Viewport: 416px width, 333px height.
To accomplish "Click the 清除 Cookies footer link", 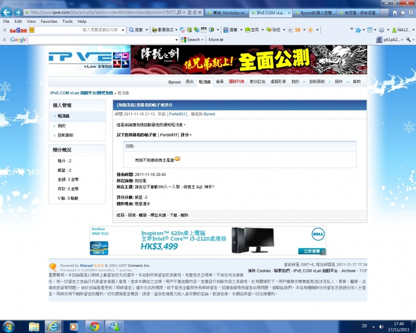I will pos(259,271).
